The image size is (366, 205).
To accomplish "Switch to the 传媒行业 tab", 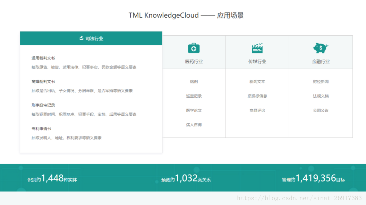I will (257, 52).
